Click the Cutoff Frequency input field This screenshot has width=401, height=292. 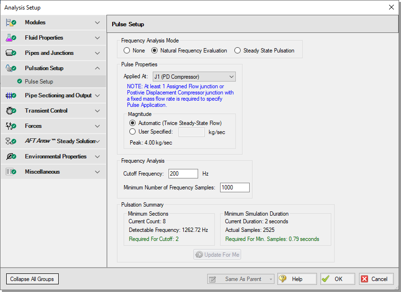point(183,174)
